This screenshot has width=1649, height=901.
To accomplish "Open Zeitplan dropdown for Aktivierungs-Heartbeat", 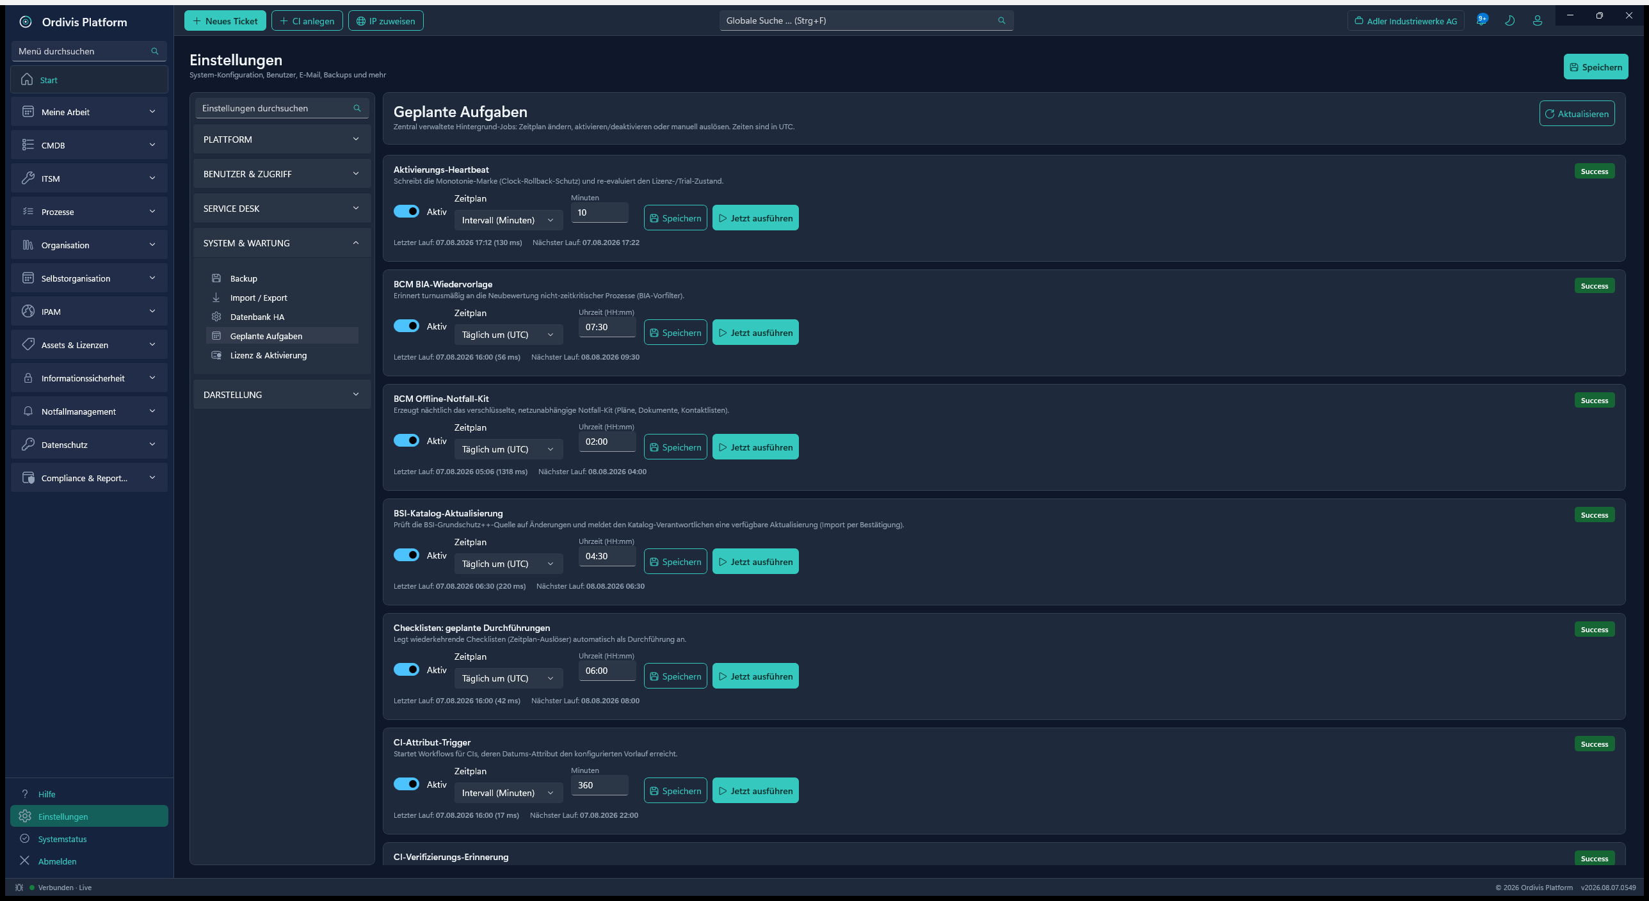I will click(508, 220).
